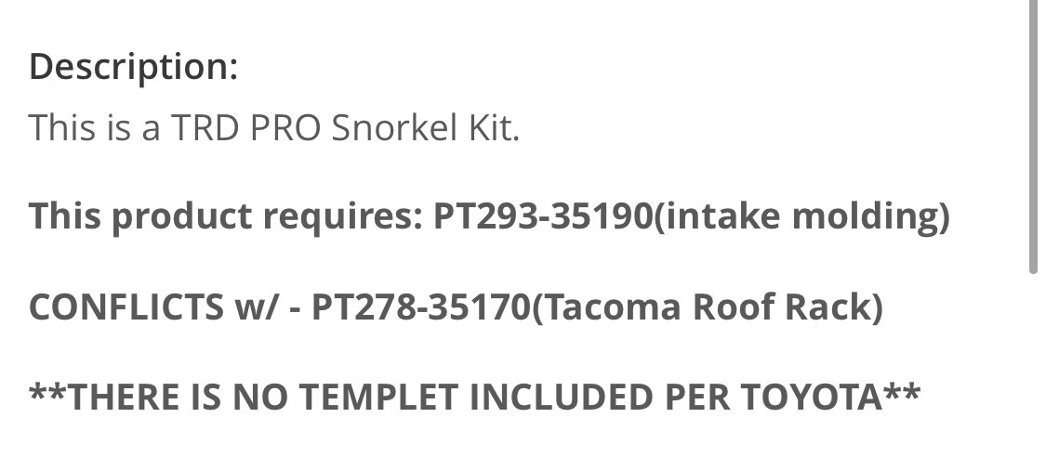Image resolution: width=1046 pixels, height=457 pixels.
Task: Click the word "CONFLICTS"
Action: pyautogui.click(x=126, y=307)
